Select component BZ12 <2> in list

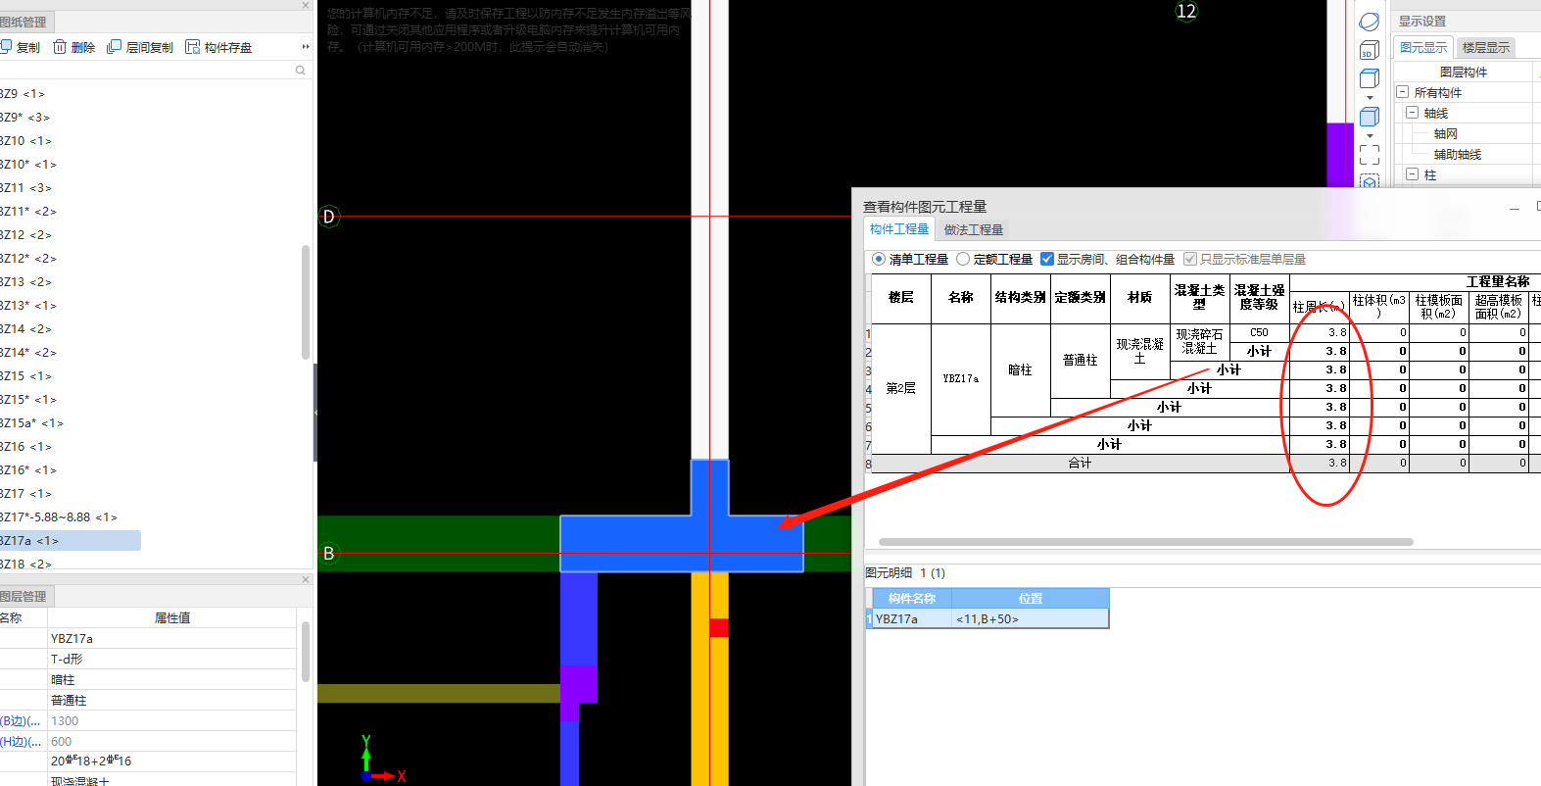tap(26, 235)
